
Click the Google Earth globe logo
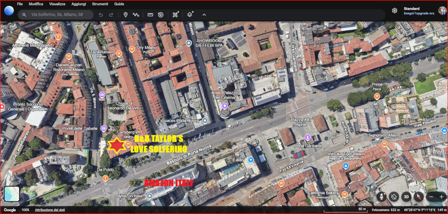pos(9,11)
